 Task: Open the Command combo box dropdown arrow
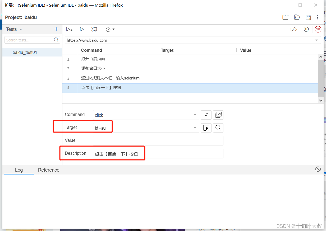(195, 115)
